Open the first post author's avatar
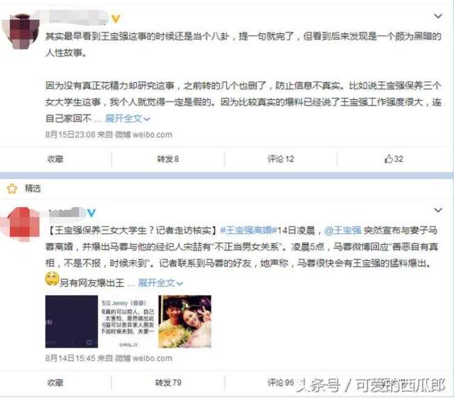The height and width of the screenshot is (398, 454). tap(21, 32)
